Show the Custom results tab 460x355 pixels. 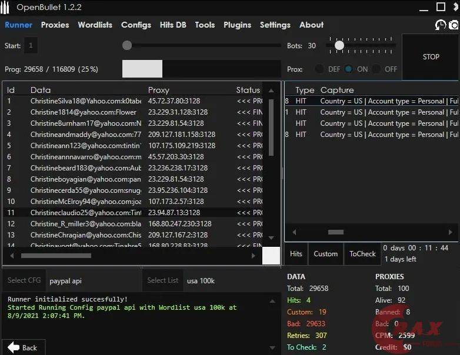(x=326, y=254)
